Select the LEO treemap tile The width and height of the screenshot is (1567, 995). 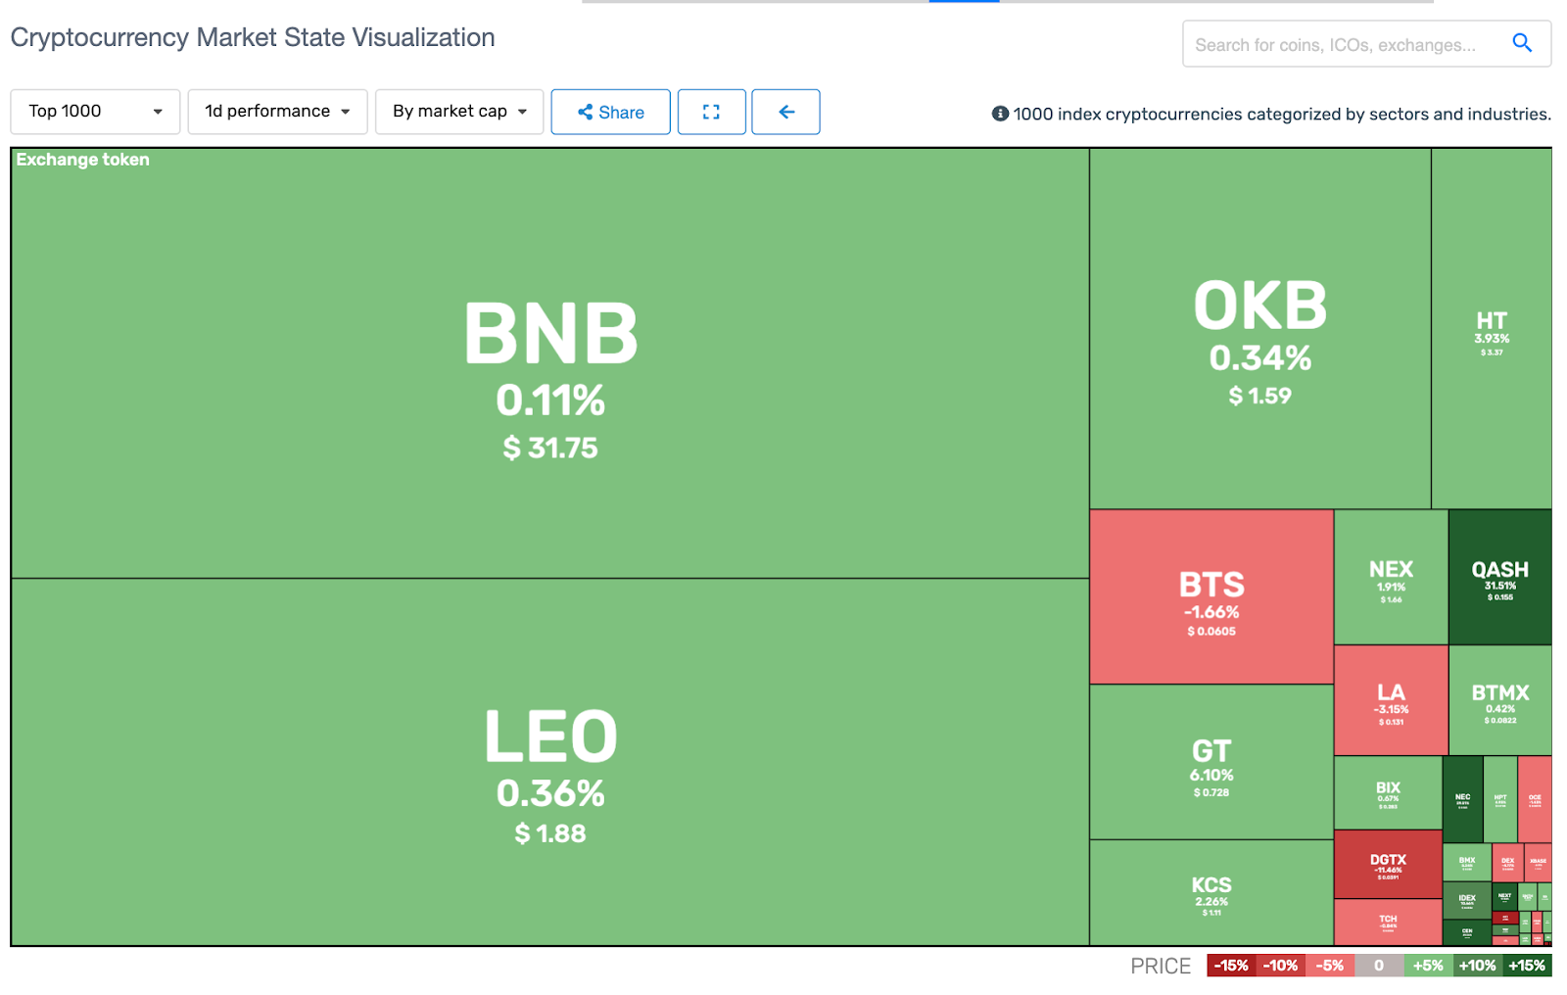coord(550,762)
